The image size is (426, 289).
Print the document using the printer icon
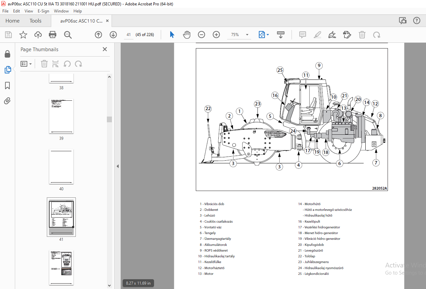point(53,35)
